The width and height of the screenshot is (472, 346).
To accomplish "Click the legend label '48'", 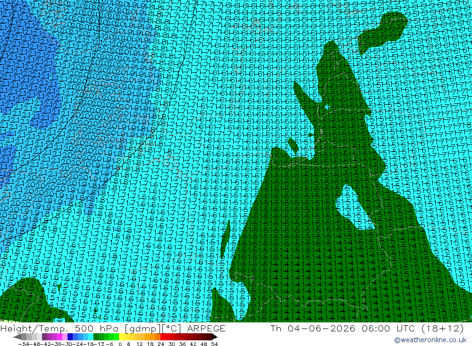I will (204, 344).
